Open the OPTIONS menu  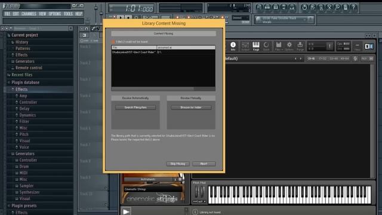pos(55,14)
